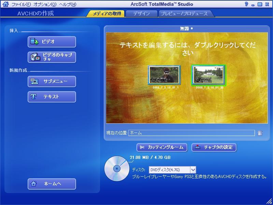Select the 2008_7_3_15_51_1 video thumbnail
Image resolution: width=273 pixels, height=205 pixels.
click(164, 75)
